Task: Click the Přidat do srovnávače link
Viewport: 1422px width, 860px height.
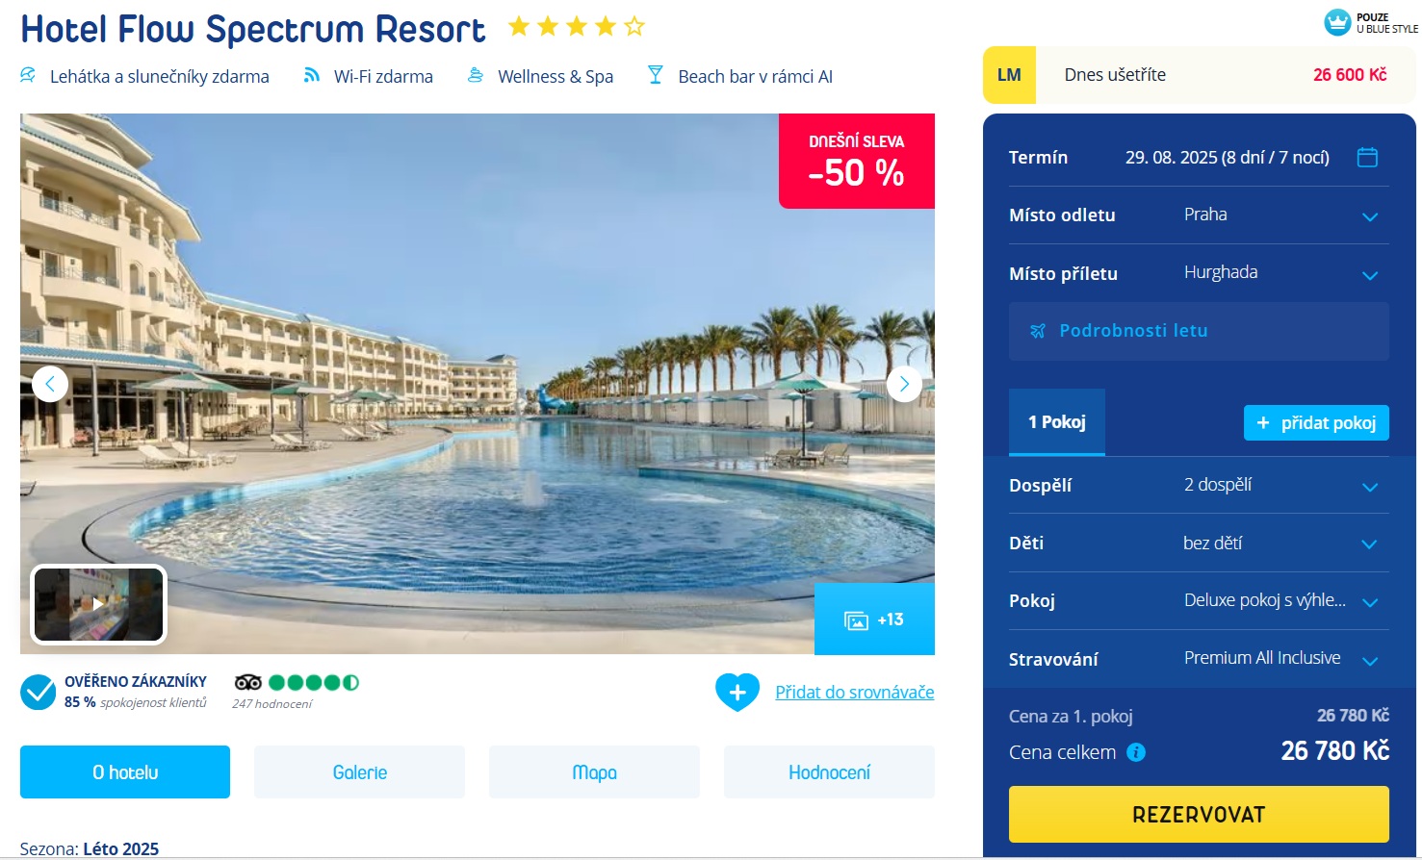Action: pyautogui.click(x=855, y=692)
